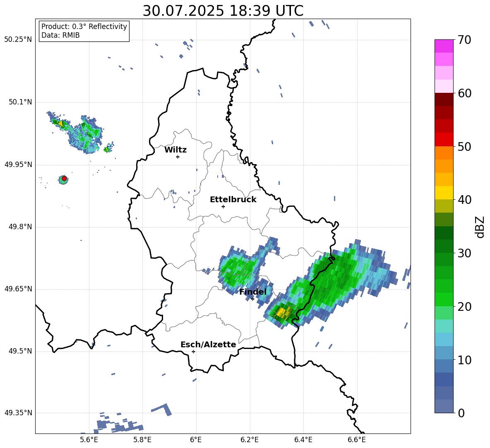The width and height of the screenshot is (490, 448).
Task: Click the 40 colorbar tick label
Action: pos(464,200)
